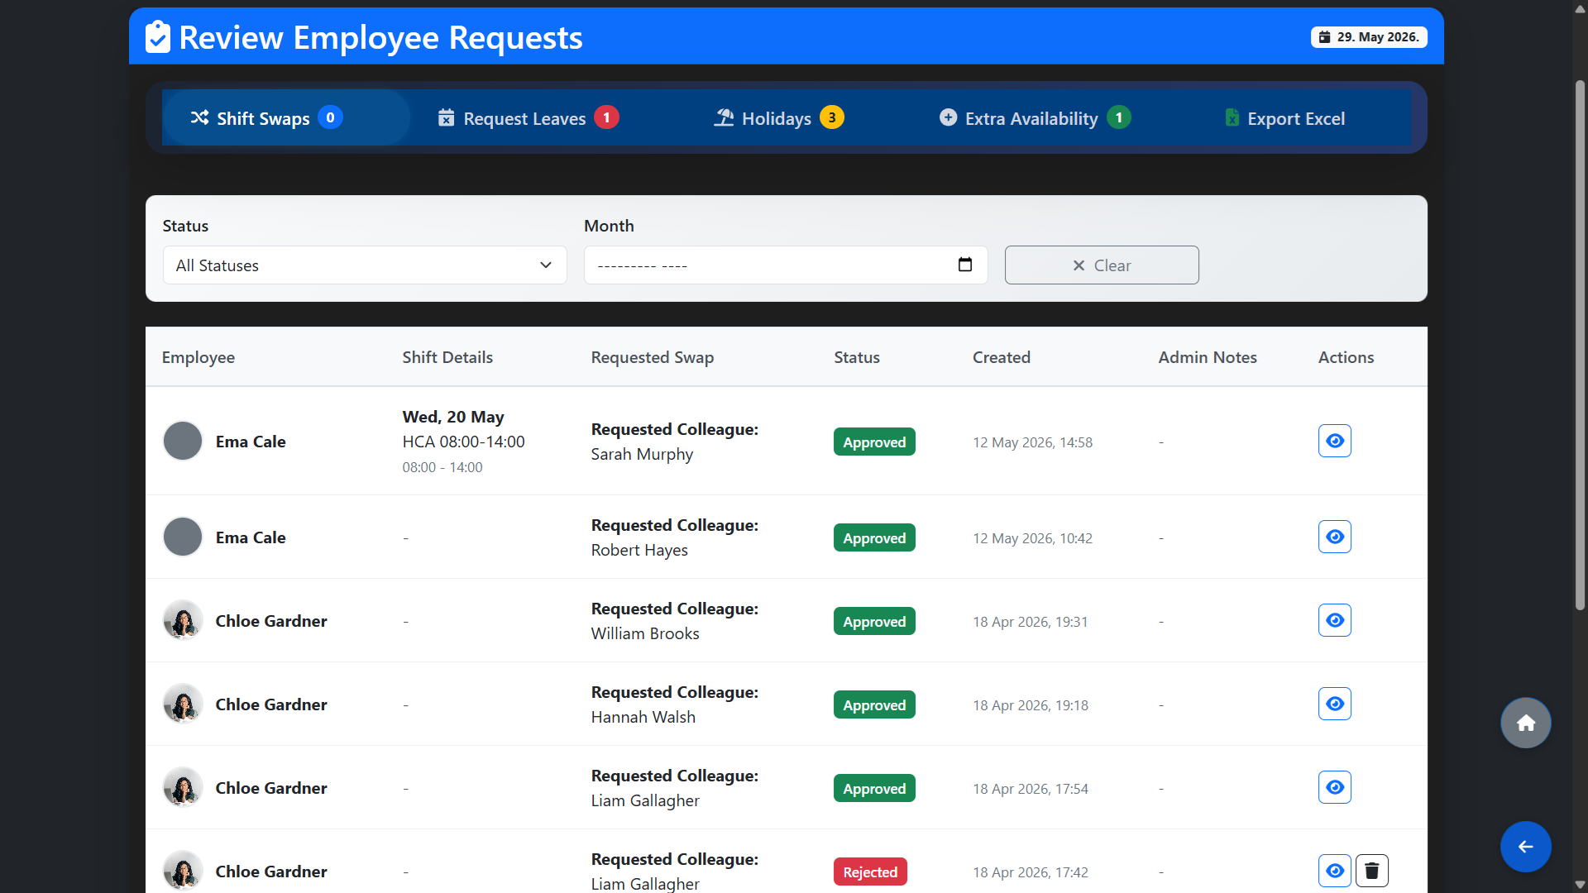Click Ema Cale's avatar in first row

pos(183,441)
